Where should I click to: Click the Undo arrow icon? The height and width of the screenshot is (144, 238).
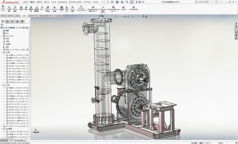(x=127, y=2)
